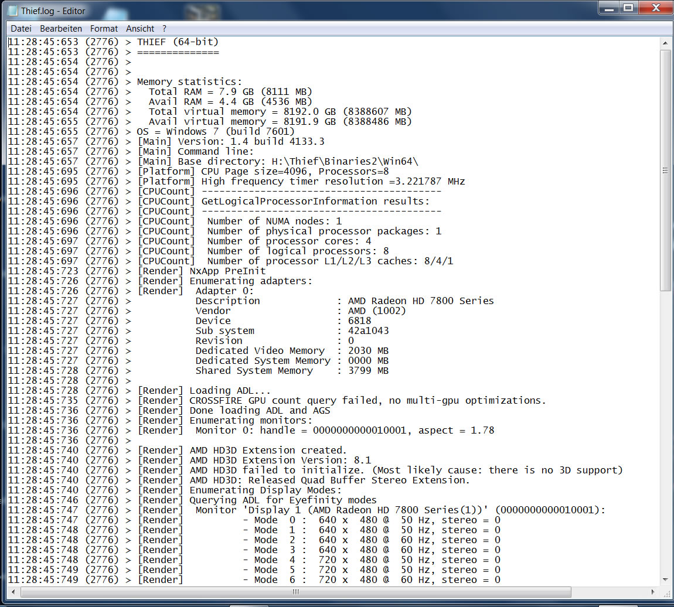674x607 pixels.
Task: Click 'AMD Radeon HD 7800 Series' description value
Action: point(421,301)
